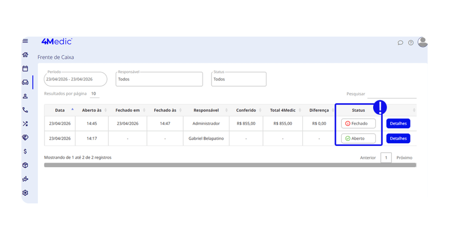This screenshot has height=240, width=449.
Task: Open the hamburger menu in the sidebar
Action: click(25, 41)
